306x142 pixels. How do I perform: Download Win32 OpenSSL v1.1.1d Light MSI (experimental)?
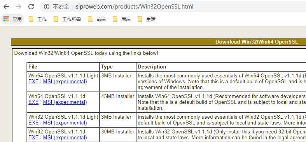click(65, 123)
